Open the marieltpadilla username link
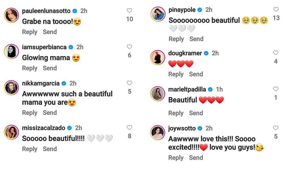This screenshot has height=169, width=287. coord(187,89)
